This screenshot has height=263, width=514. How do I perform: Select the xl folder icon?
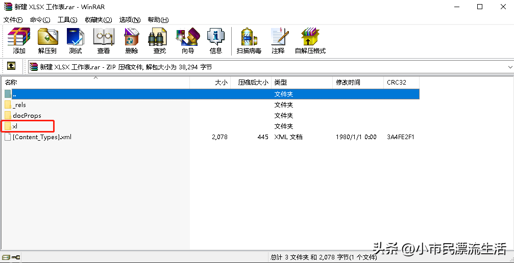[x=8, y=126]
